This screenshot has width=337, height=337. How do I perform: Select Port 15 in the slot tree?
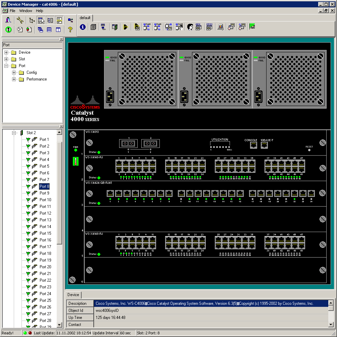[x=45, y=233]
